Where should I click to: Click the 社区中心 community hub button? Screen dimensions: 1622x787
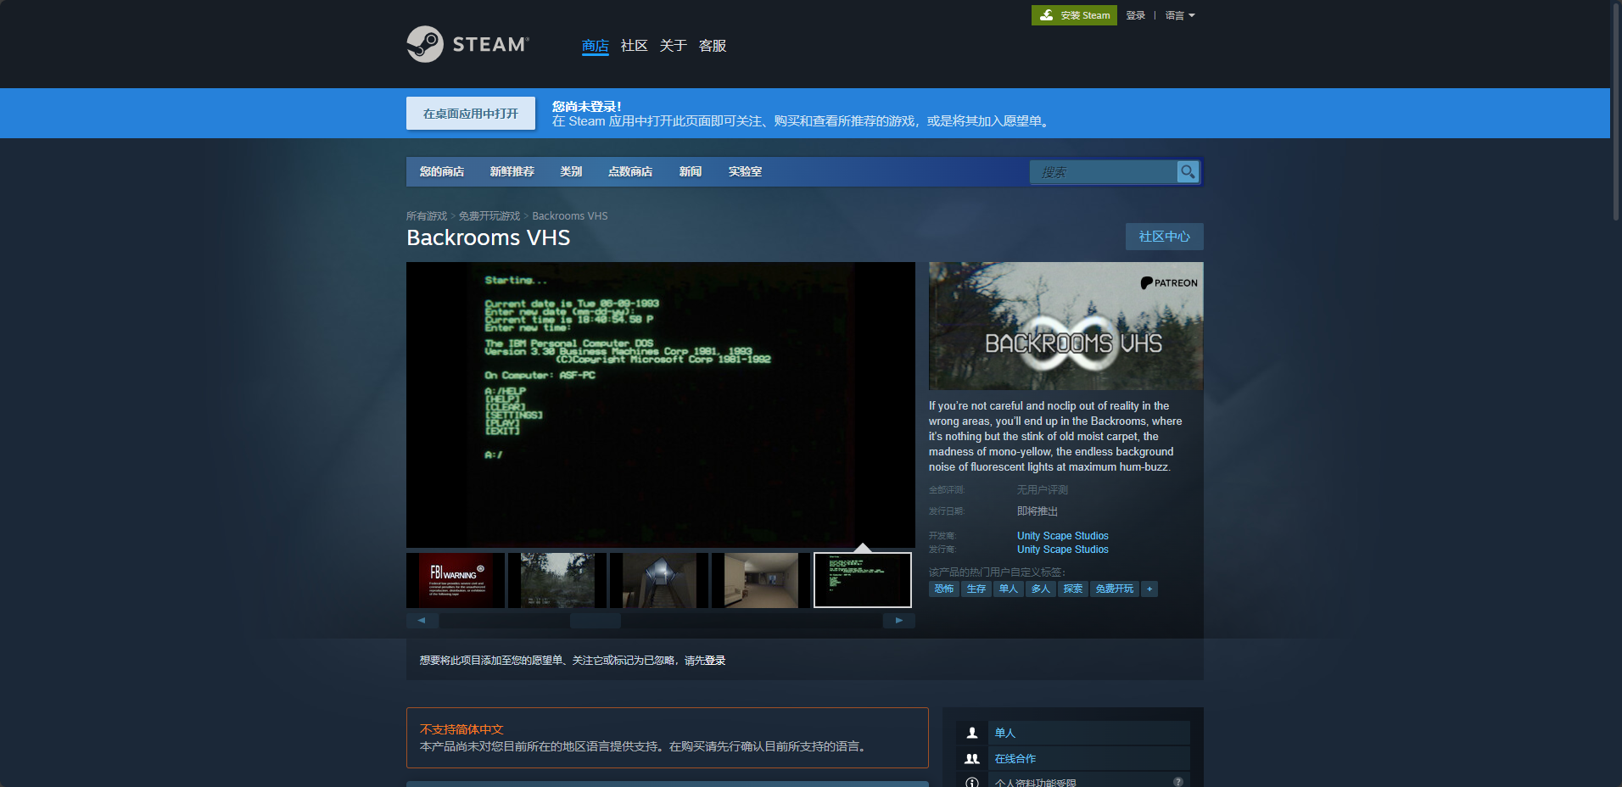[x=1165, y=237]
